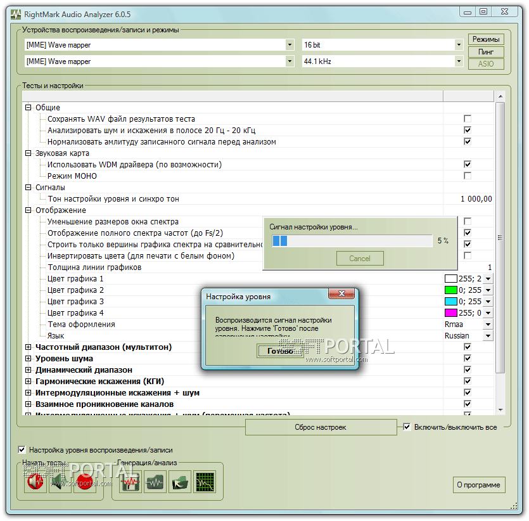Image resolution: width=529 pixels, height=521 pixels.
Task: Collapse the Общие tree group
Action: [x=29, y=107]
